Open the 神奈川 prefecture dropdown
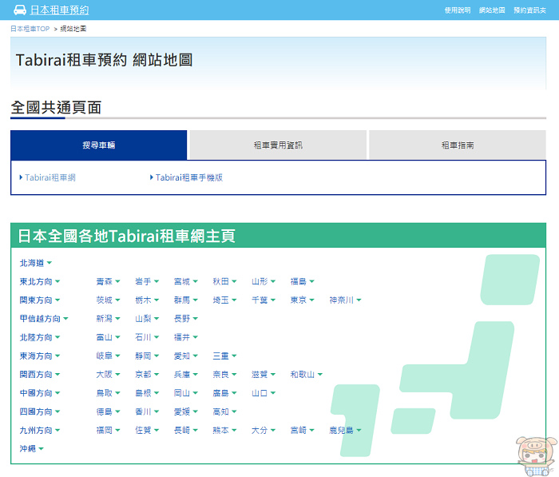The image size is (559, 477). 345,300
